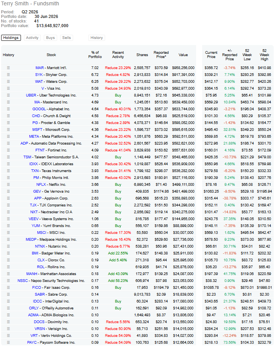The height and width of the screenshot is (346, 276).
Task: Open history icon for Waters Corp. row
Action: (x=8, y=81)
